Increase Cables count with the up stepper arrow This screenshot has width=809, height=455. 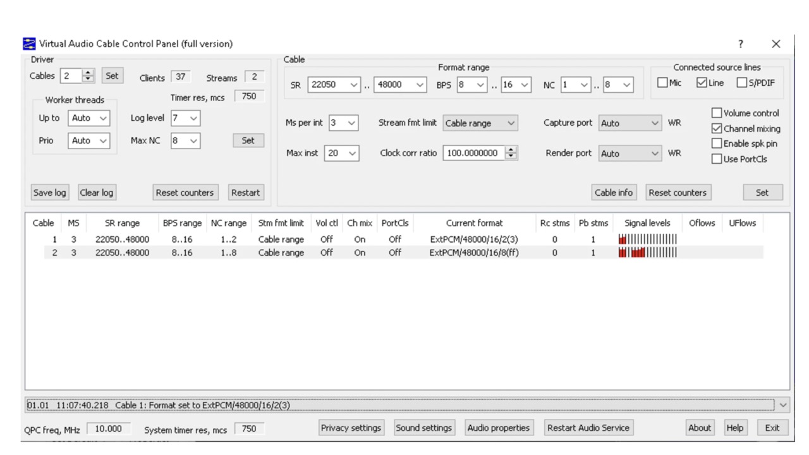(x=89, y=72)
